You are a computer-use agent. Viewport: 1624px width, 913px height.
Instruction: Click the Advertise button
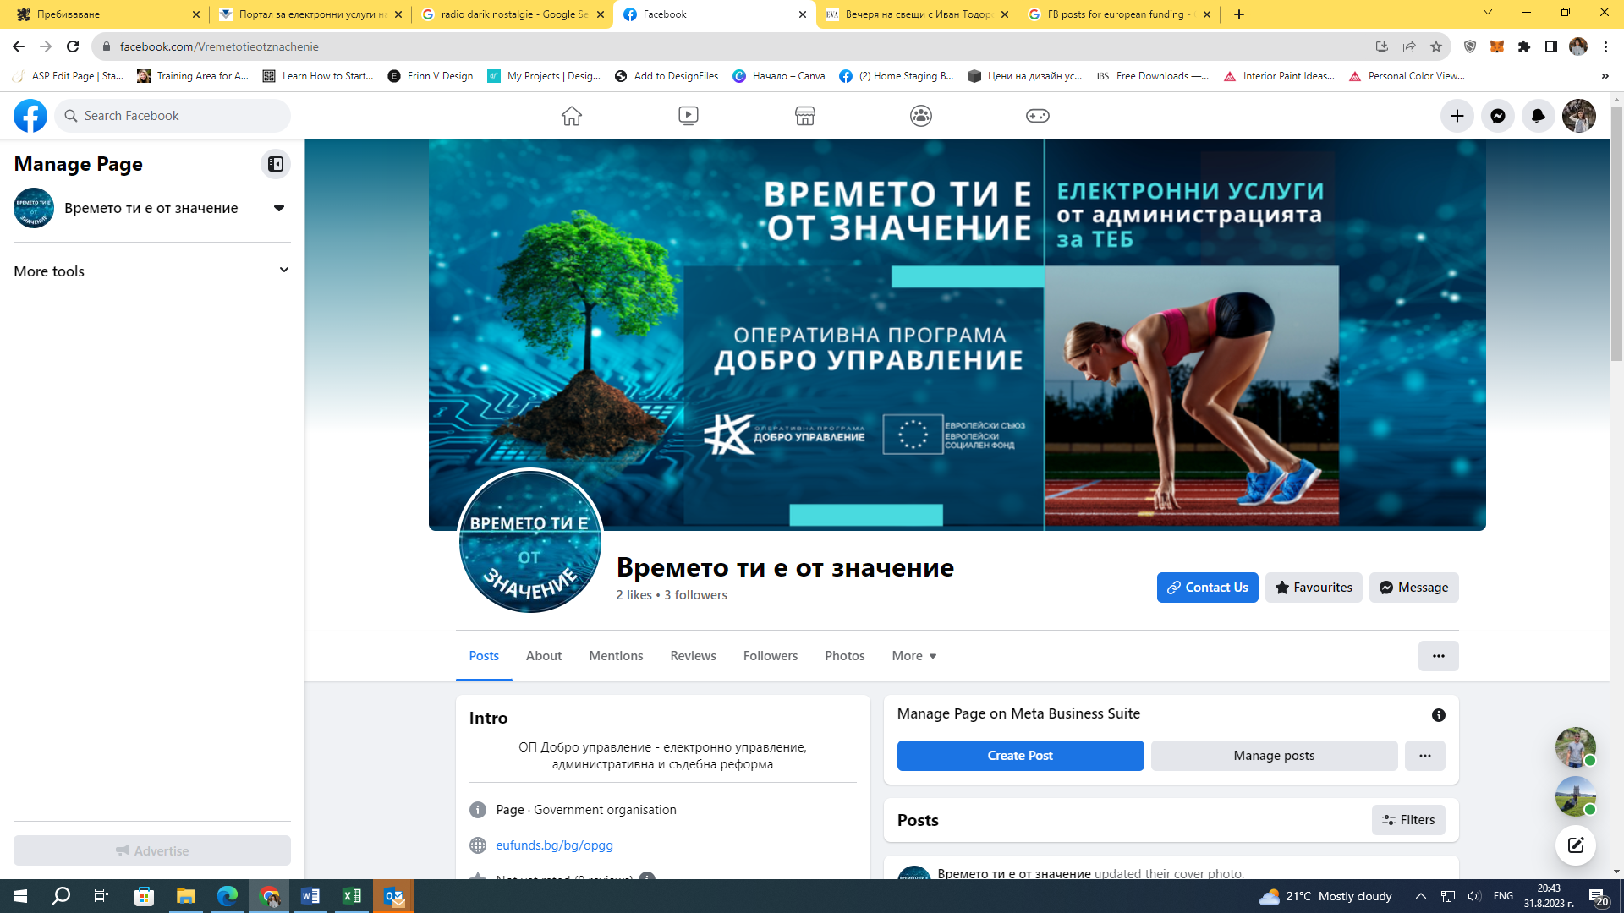(x=152, y=851)
